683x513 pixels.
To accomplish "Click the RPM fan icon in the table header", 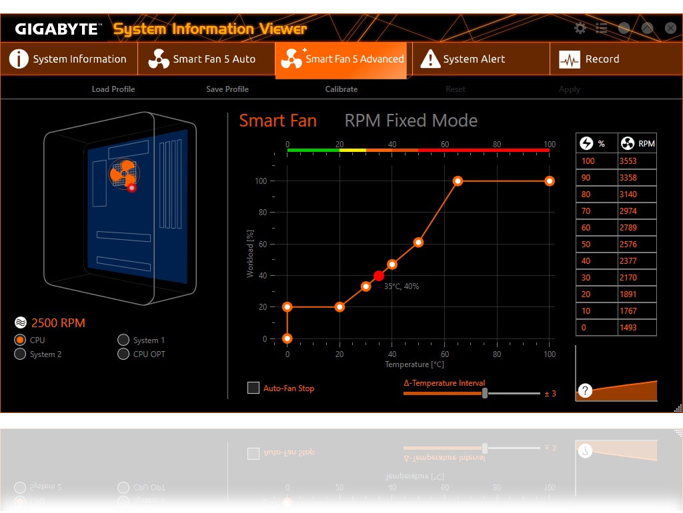I will (x=627, y=143).
